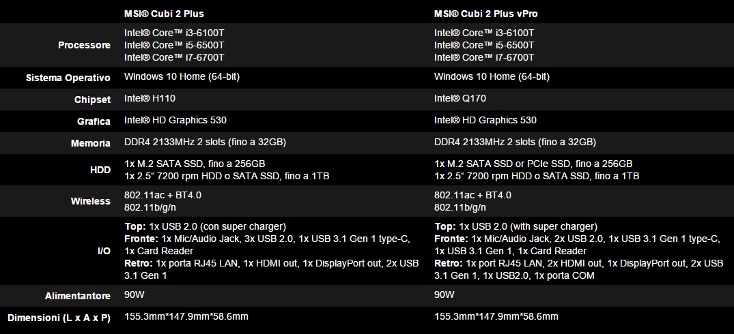Select Core i7-6700T in the vPro column
Viewport: 734px width, 334px height.
pyautogui.click(x=484, y=57)
